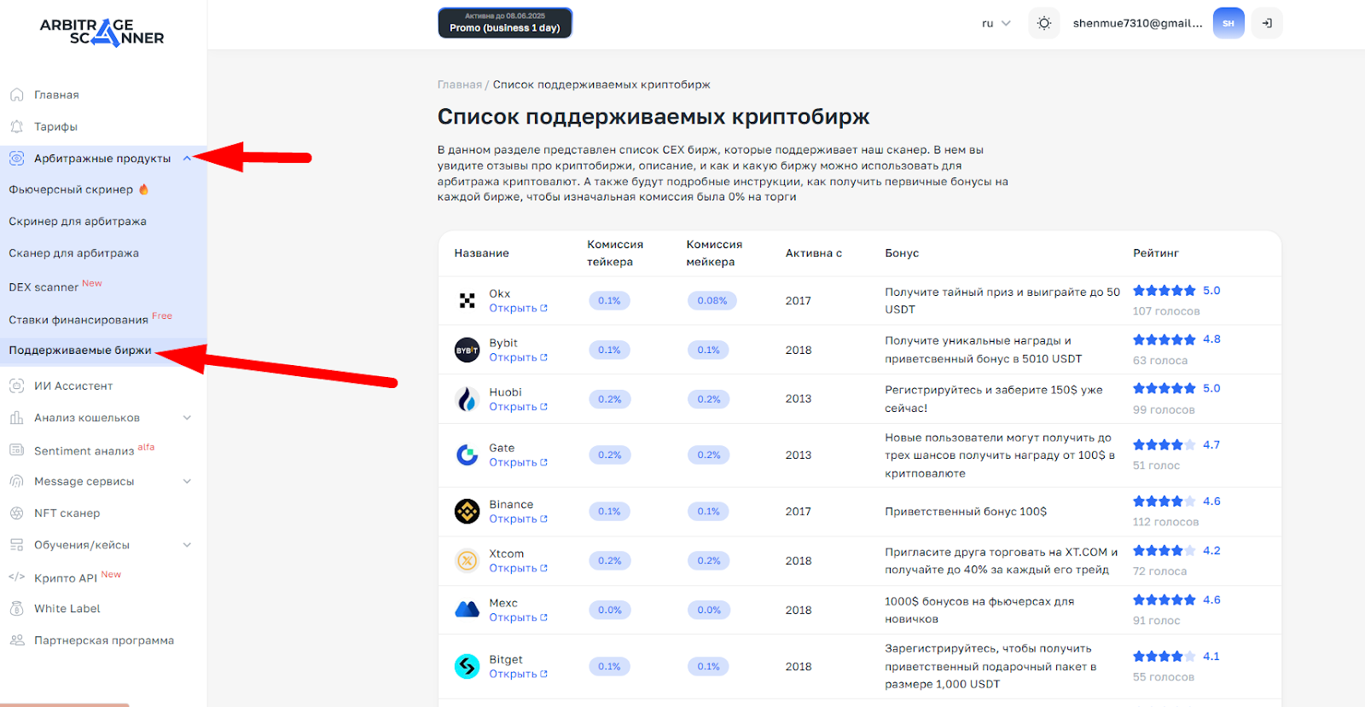Click Открыть link under Huobi
Screen dimensions: 1365x707
(518, 408)
